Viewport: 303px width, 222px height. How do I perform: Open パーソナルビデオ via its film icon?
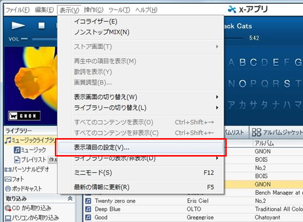pos(8,169)
